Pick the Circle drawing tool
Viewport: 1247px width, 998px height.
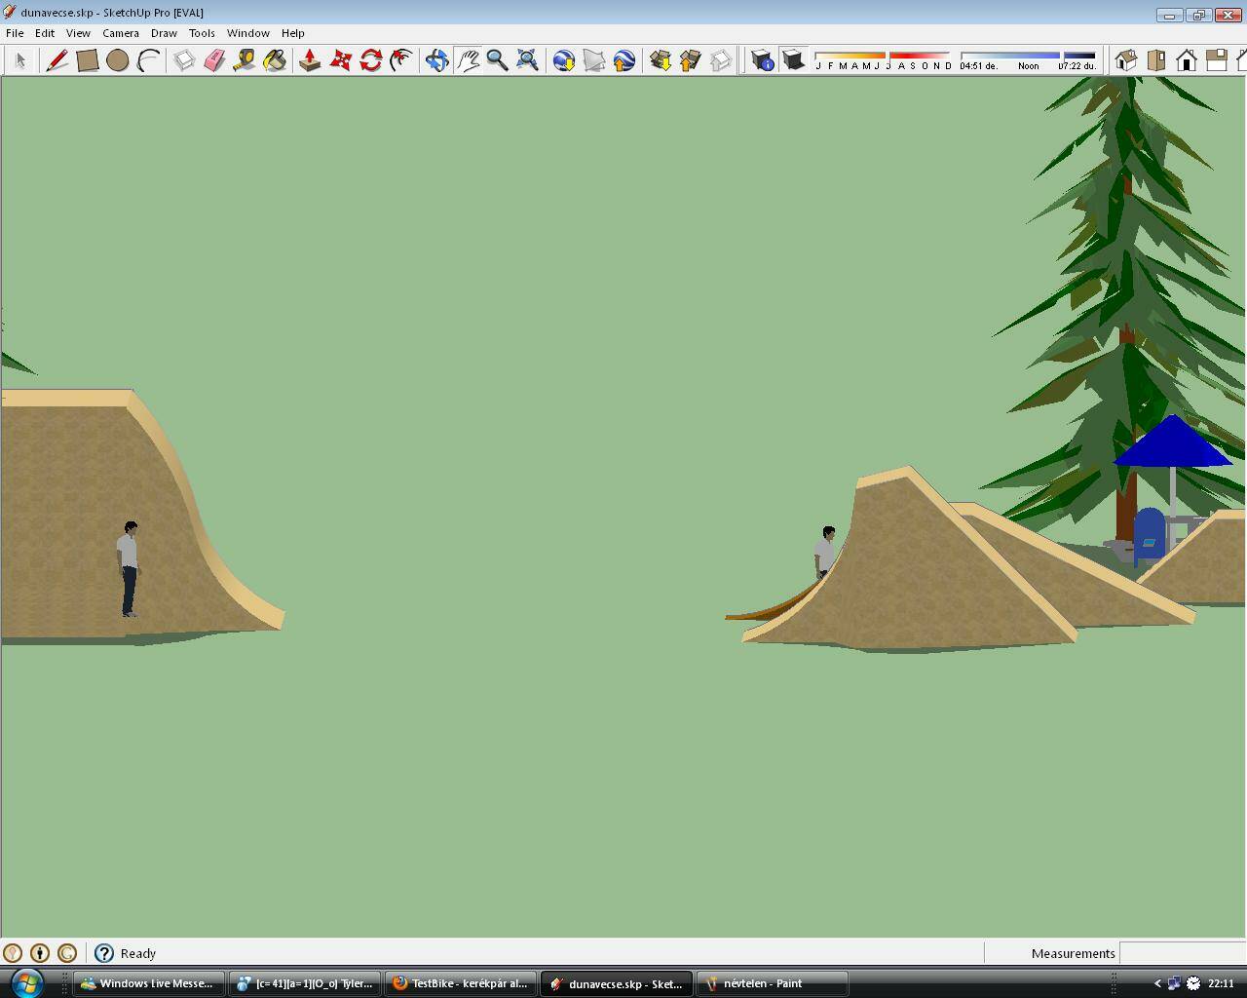tap(117, 60)
